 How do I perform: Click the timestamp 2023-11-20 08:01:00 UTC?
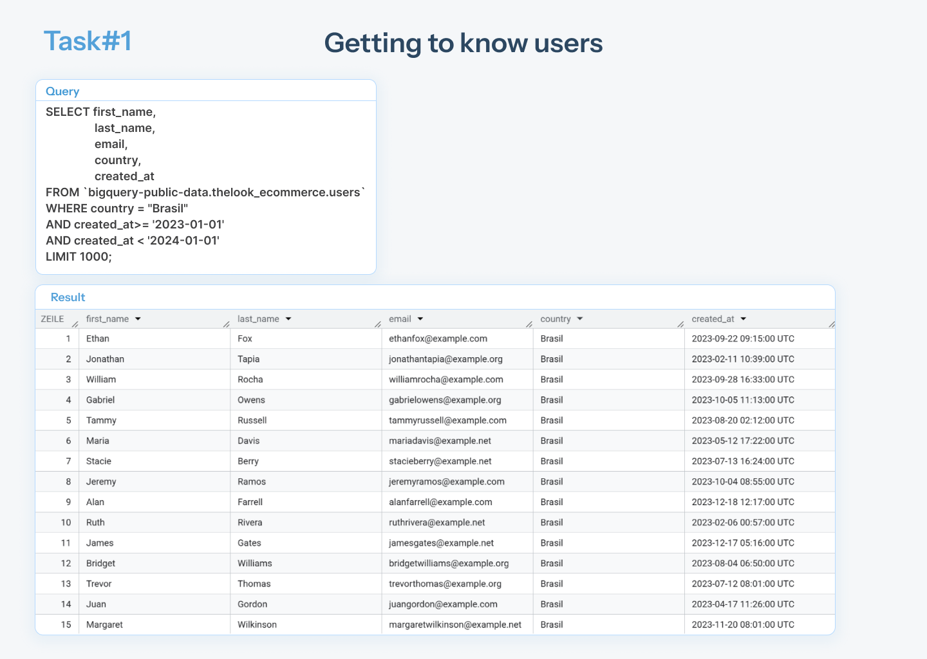pos(743,625)
